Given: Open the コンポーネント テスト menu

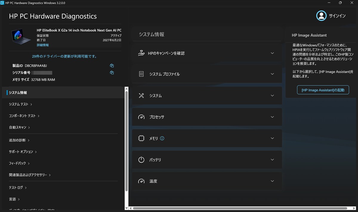Looking at the screenshot, I should pyautogui.click(x=24, y=116).
